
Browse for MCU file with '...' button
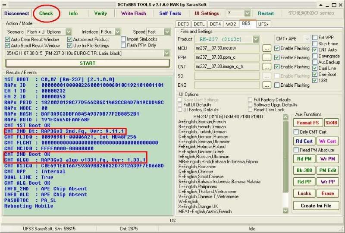267,48
